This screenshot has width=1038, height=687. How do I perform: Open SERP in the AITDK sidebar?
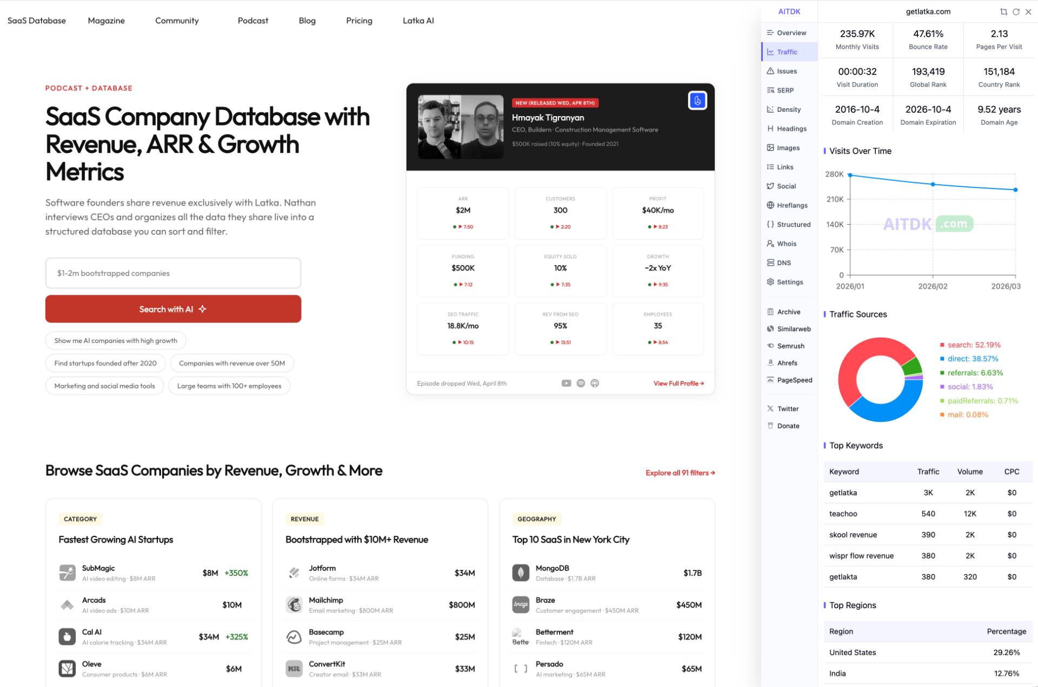pos(789,90)
